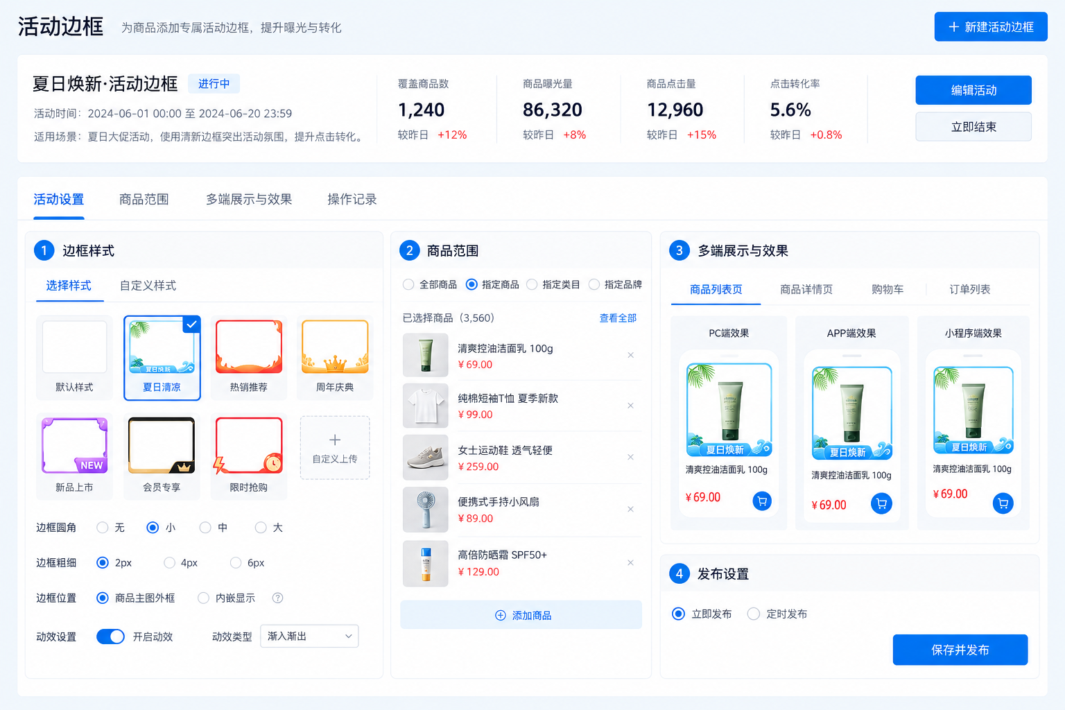
Task: Remove 纯棉短袖T恤 夏季新款 from the list
Action: tap(630, 406)
